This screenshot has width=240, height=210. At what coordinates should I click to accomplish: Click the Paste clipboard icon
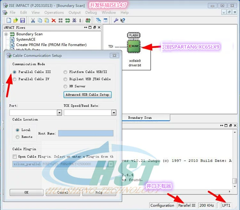(47, 20)
